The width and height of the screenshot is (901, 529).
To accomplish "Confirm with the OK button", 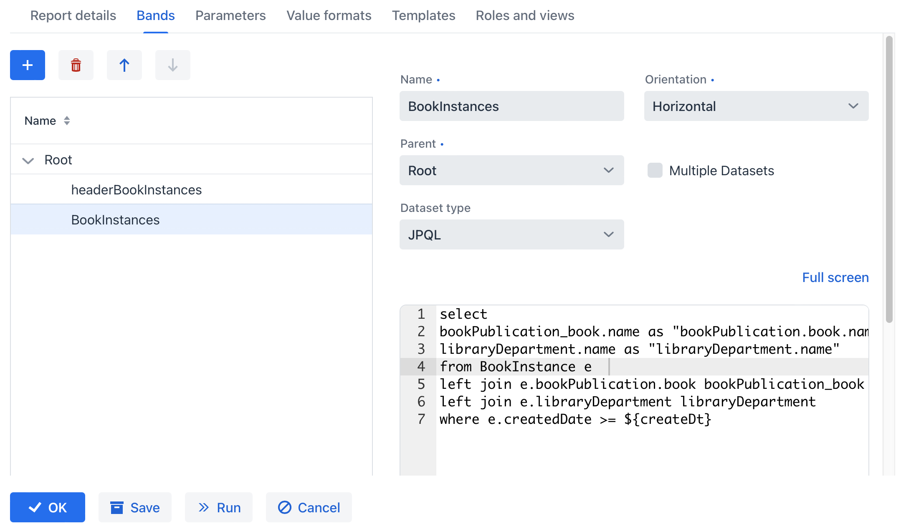I will pos(48,507).
